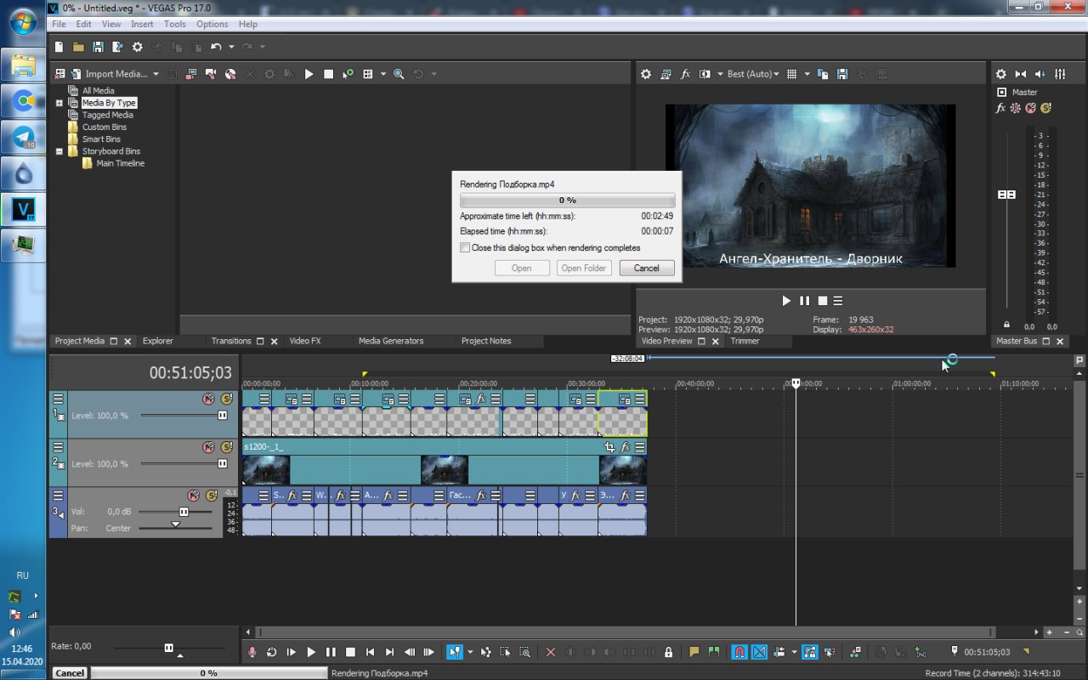This screenshot has width=1088, height=680.
Task: Open the Overlays dropdown arrow in preview
Action: point(807,74)
